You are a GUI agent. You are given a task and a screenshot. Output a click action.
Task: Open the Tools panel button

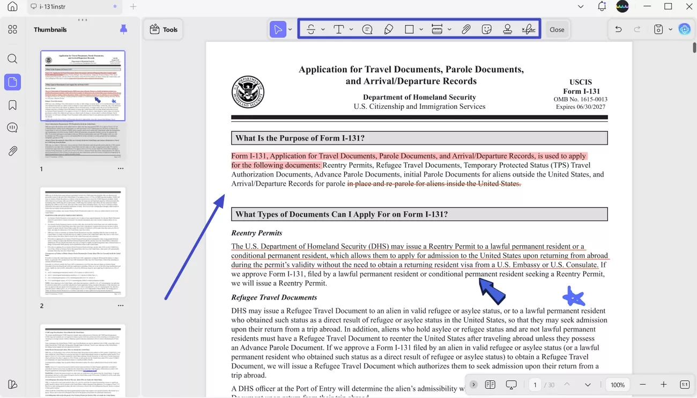(163, 29)
